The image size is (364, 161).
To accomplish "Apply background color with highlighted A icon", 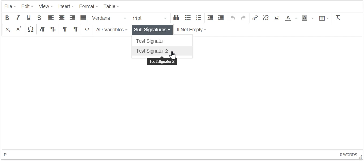I will [304, 18].
